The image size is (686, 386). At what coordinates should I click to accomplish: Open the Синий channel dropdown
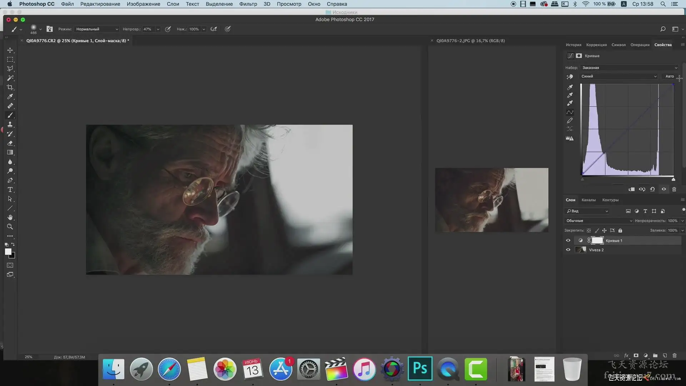pyautogui.click(x=618, y=76)
